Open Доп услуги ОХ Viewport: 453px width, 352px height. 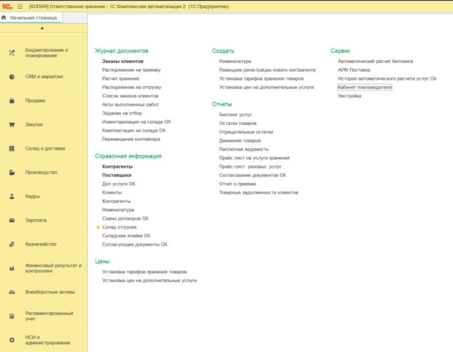coord(119,184)
